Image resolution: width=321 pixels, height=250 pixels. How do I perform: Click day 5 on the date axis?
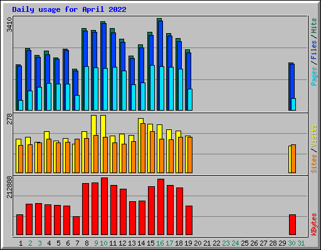tap(58, 243)
